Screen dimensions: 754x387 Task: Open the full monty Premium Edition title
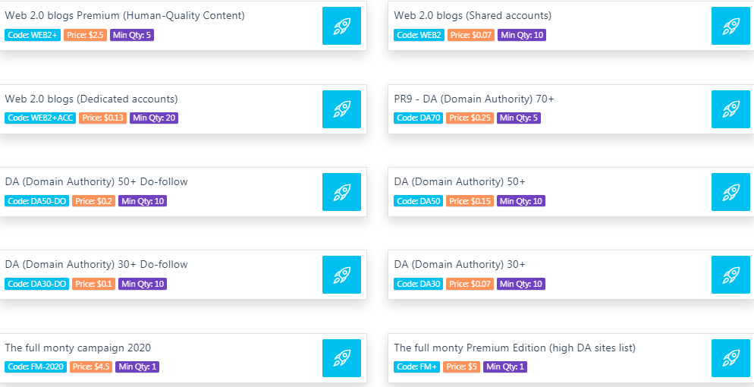(514, 348)
